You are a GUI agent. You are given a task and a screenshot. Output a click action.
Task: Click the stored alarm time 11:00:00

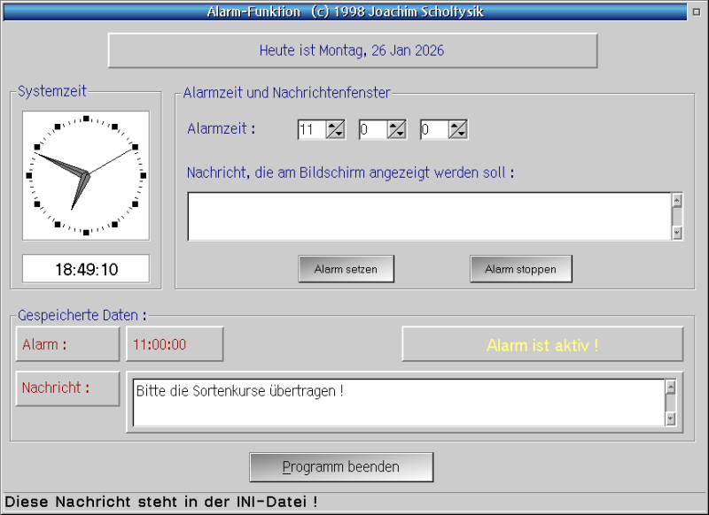[174, 344]
